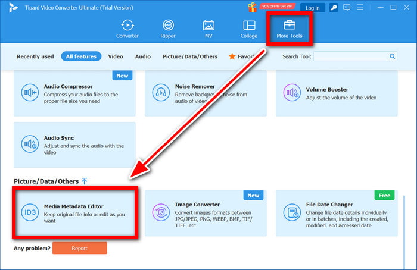Click the search magnifier icon
This screenshot has width=417, height=270.
click(x=393, y=56)
